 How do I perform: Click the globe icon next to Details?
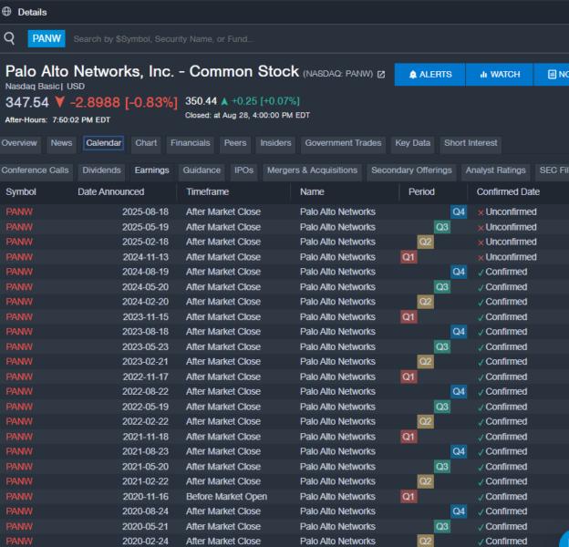6,12
